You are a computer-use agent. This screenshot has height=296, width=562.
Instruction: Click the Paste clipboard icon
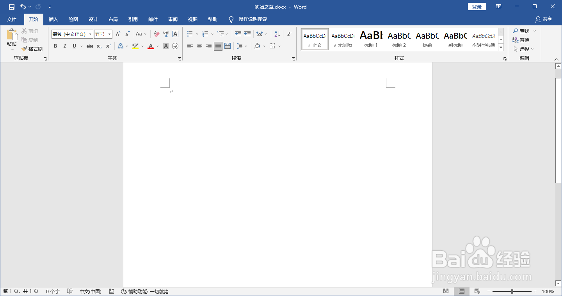click(x=12, y=34)
